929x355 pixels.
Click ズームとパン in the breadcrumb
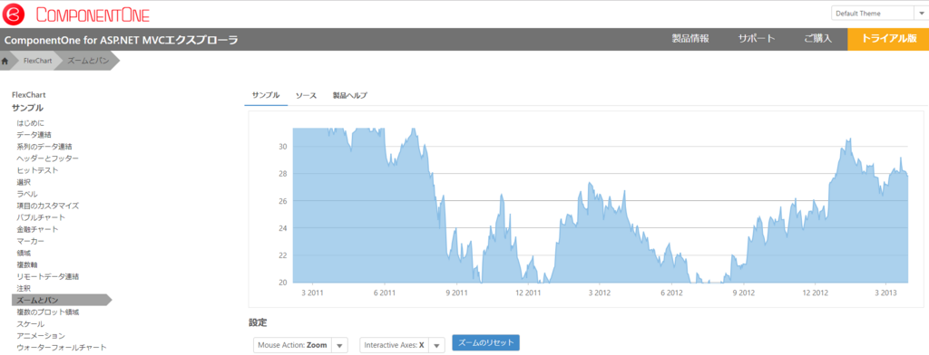(88, 61)
